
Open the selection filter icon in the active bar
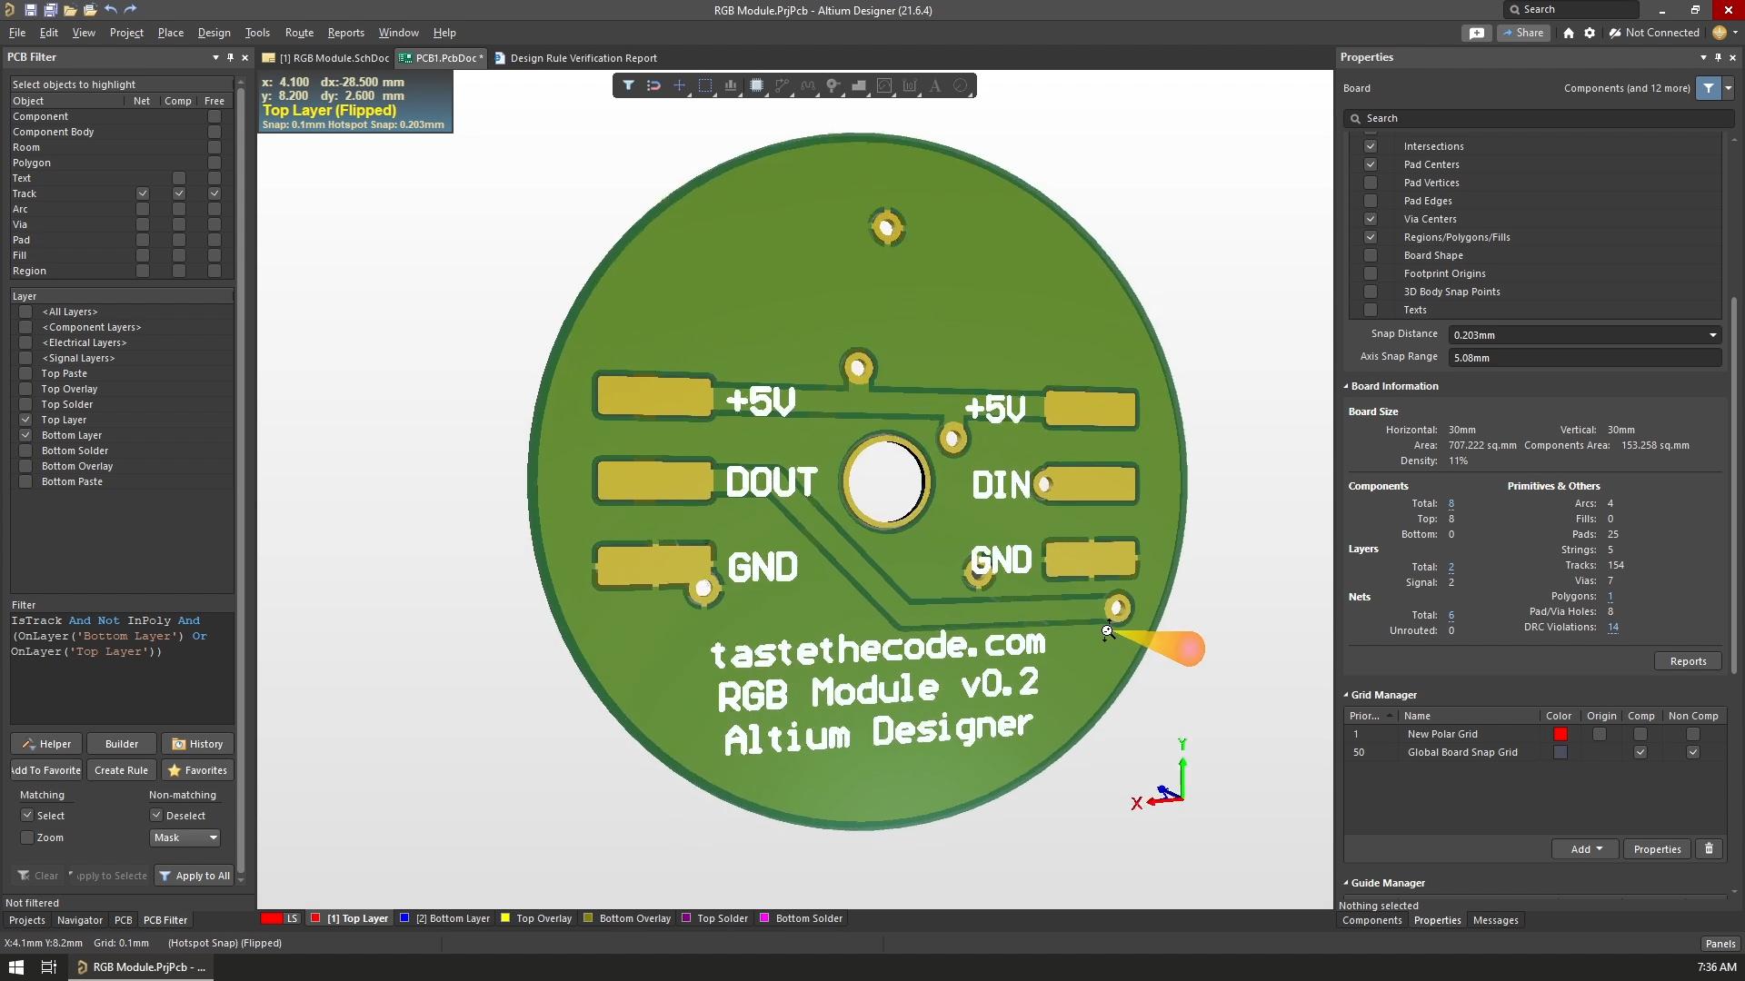click(628, 85)
